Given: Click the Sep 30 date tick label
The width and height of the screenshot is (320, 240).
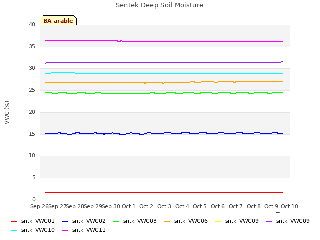Looking at the screenshot, I should click(x=111, y=206).
